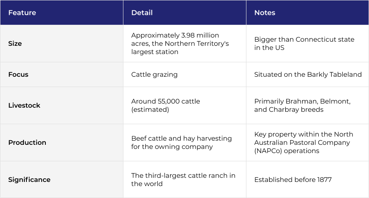This screenshot has height=198, width=369.
Task: Click the third-largest cattle ranch cell
Action: 185,180
